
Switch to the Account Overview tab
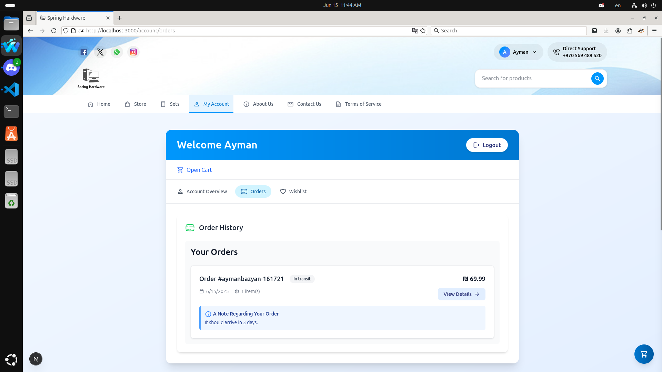click(202, 192)
